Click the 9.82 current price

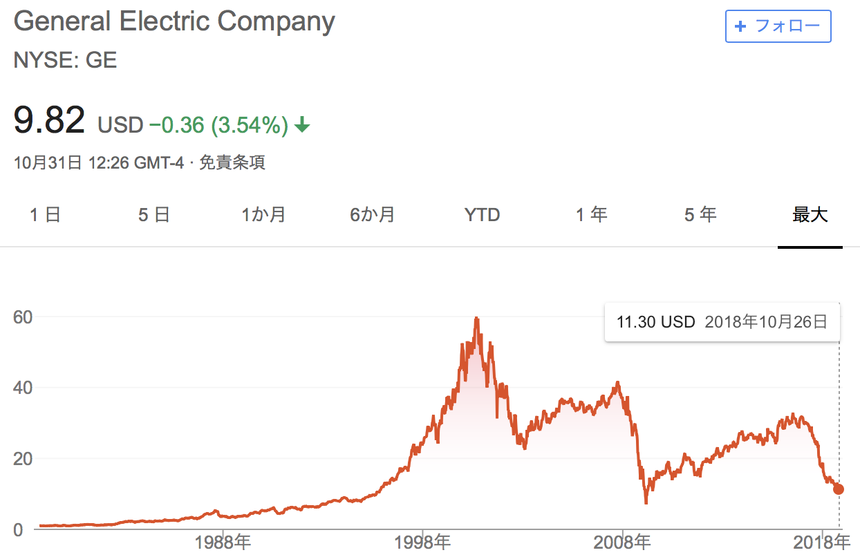49,120
